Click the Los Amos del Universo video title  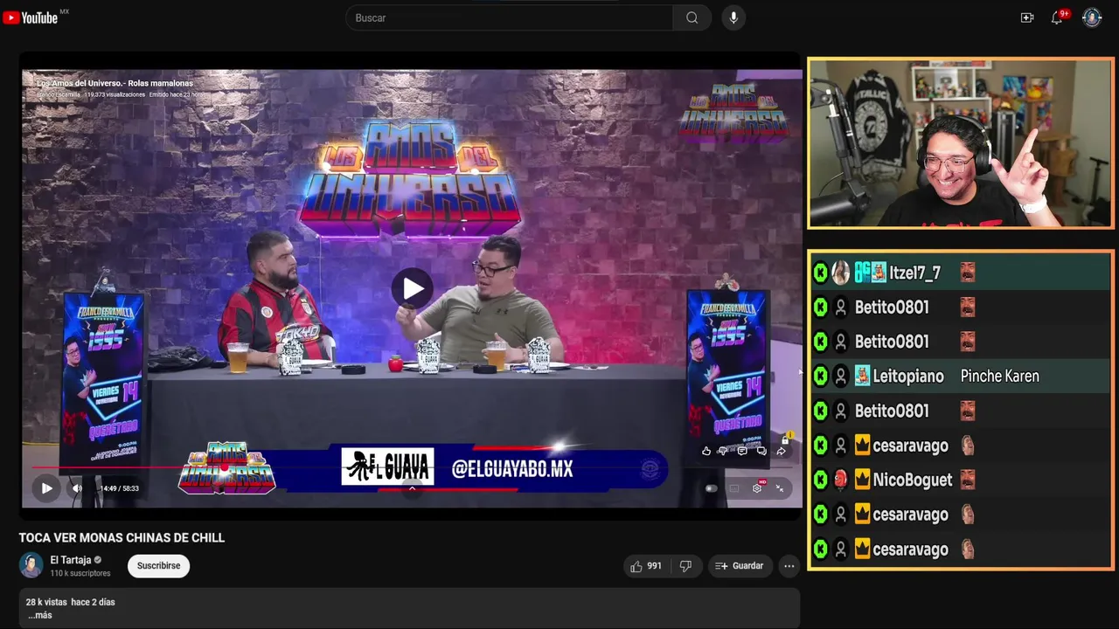[x=115, y=84]
